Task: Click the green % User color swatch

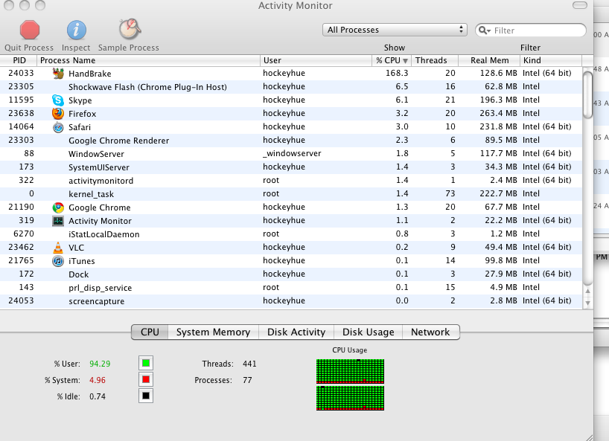Action: pos(146,363)
